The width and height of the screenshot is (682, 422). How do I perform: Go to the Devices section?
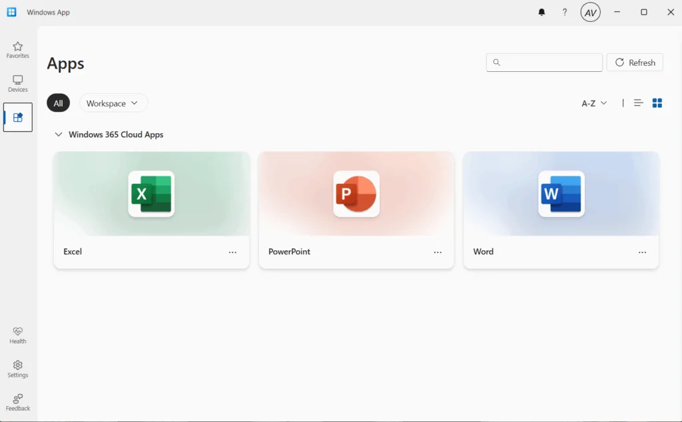[18, 83]
